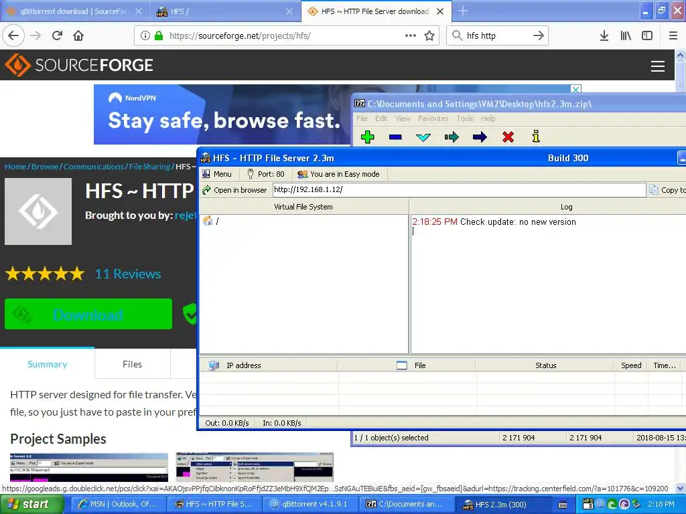Click the HFS Port: 80 button
Viewport: 686px width, 514px height.
[265, 174]
